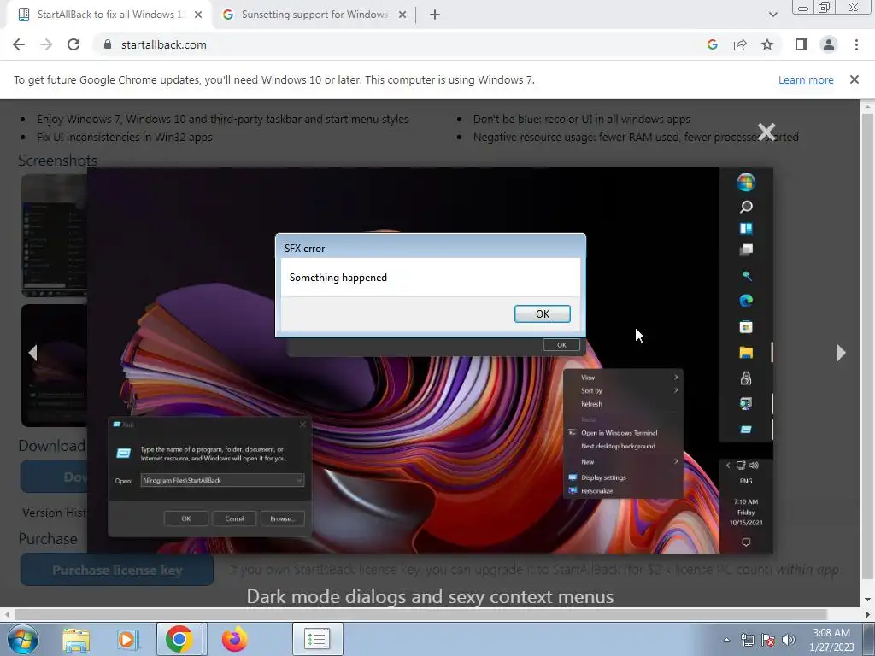Click the Start logo in the pictured screenshot
875x656 pixels.
point(746,182)
